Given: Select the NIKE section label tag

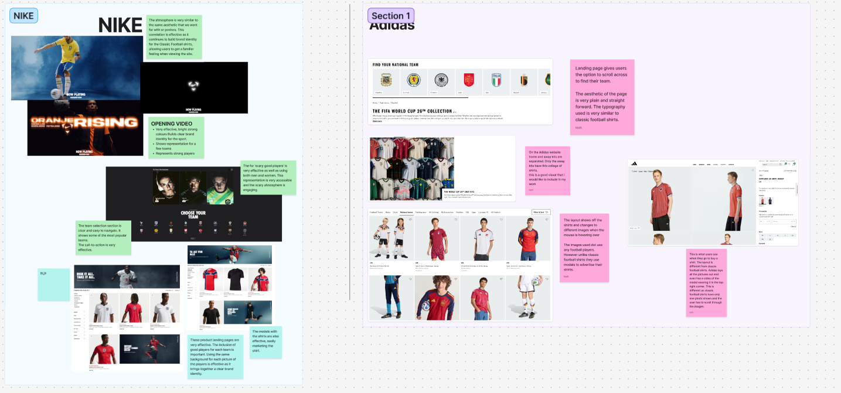Looking at the screenshot, I should tap(23, 16).
